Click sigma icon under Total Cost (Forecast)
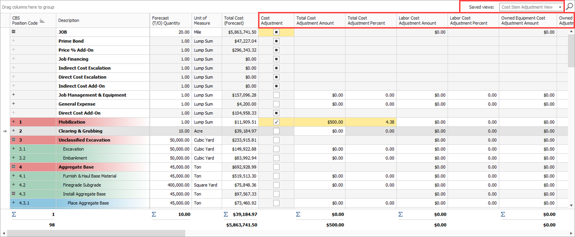This screenshot has width=575, height=237. (x=226, y=214)
